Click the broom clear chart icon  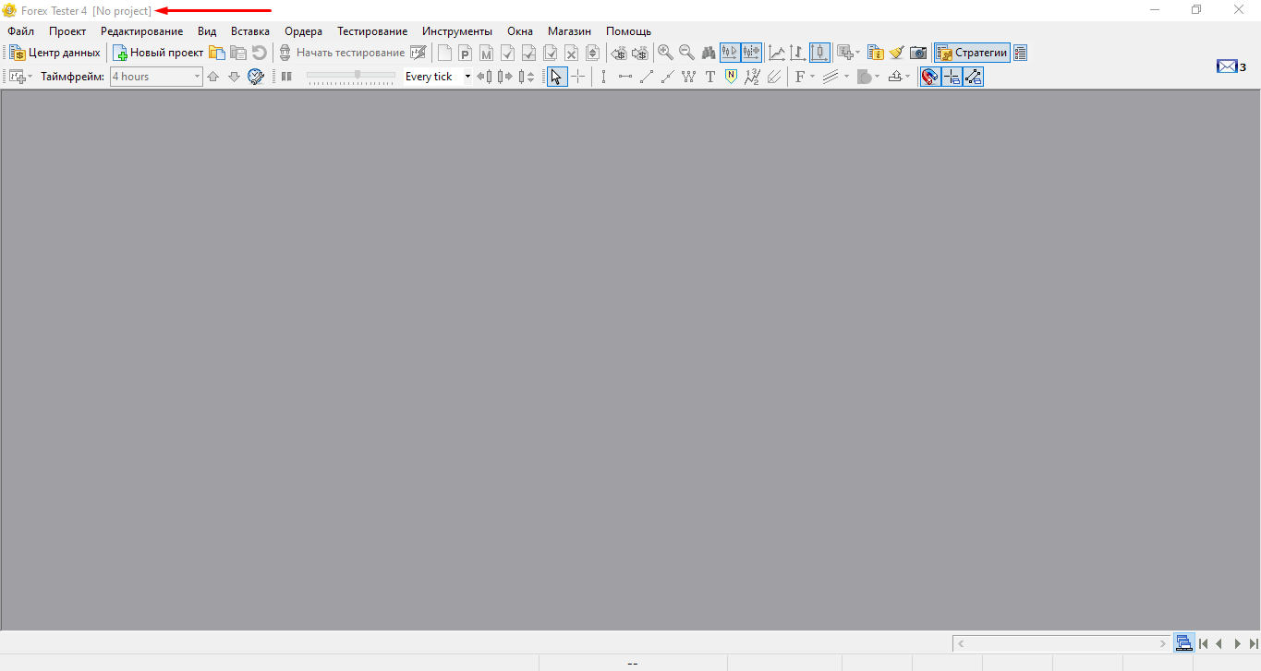click(x=896, y=53)
